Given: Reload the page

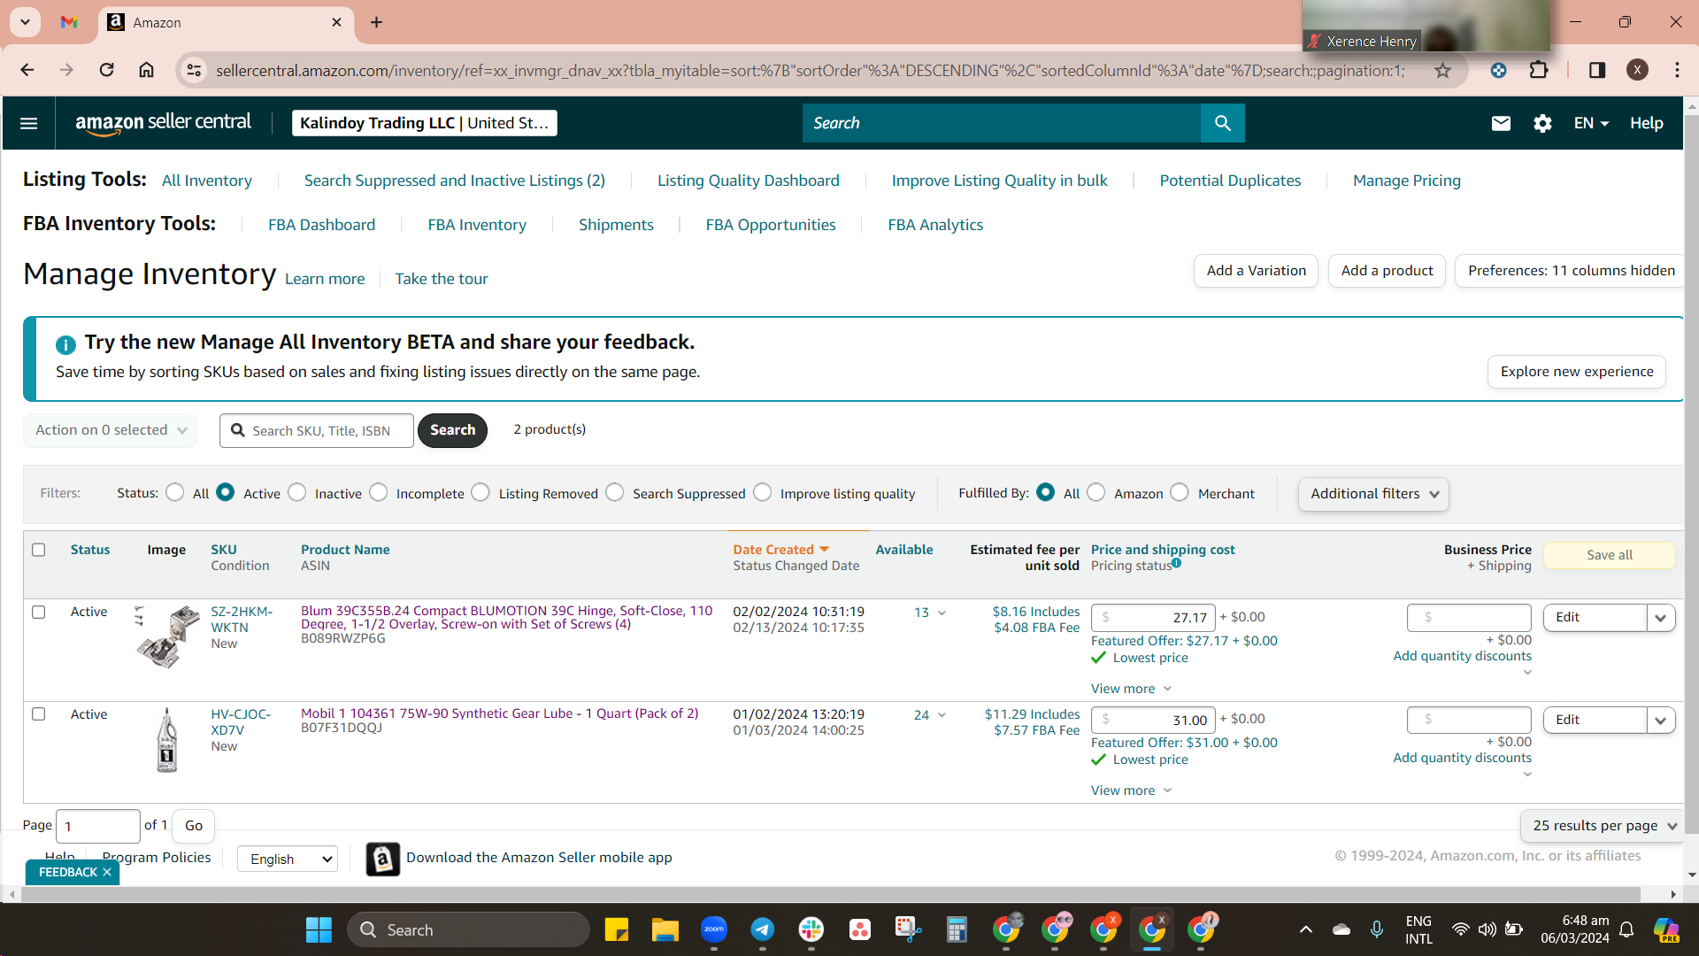Looking at the screenshot, I should tap(106, 70).
